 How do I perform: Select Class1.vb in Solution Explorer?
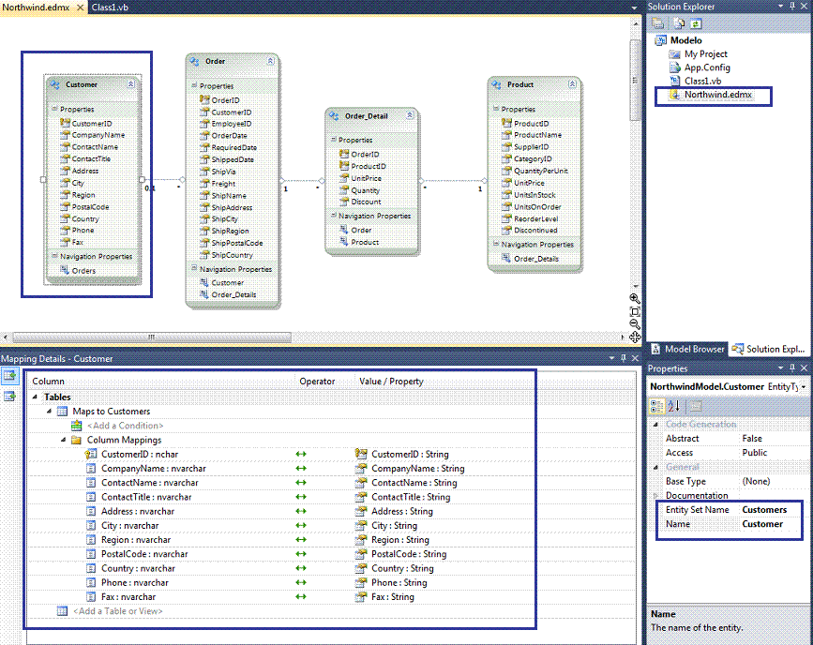[702, 81]
